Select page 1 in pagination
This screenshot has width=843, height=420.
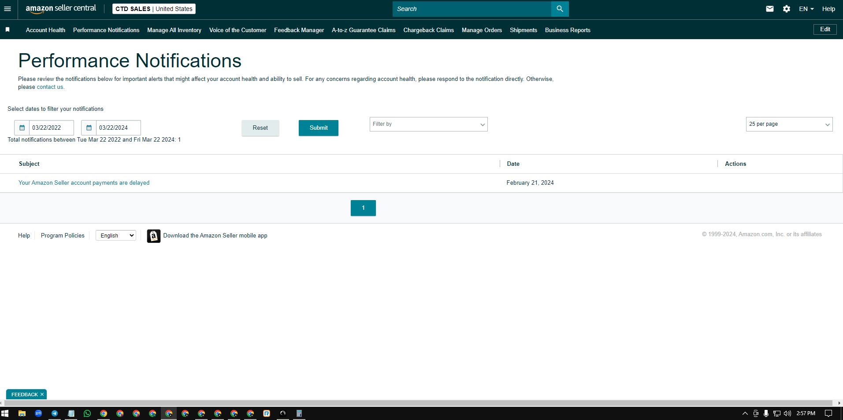363,208
